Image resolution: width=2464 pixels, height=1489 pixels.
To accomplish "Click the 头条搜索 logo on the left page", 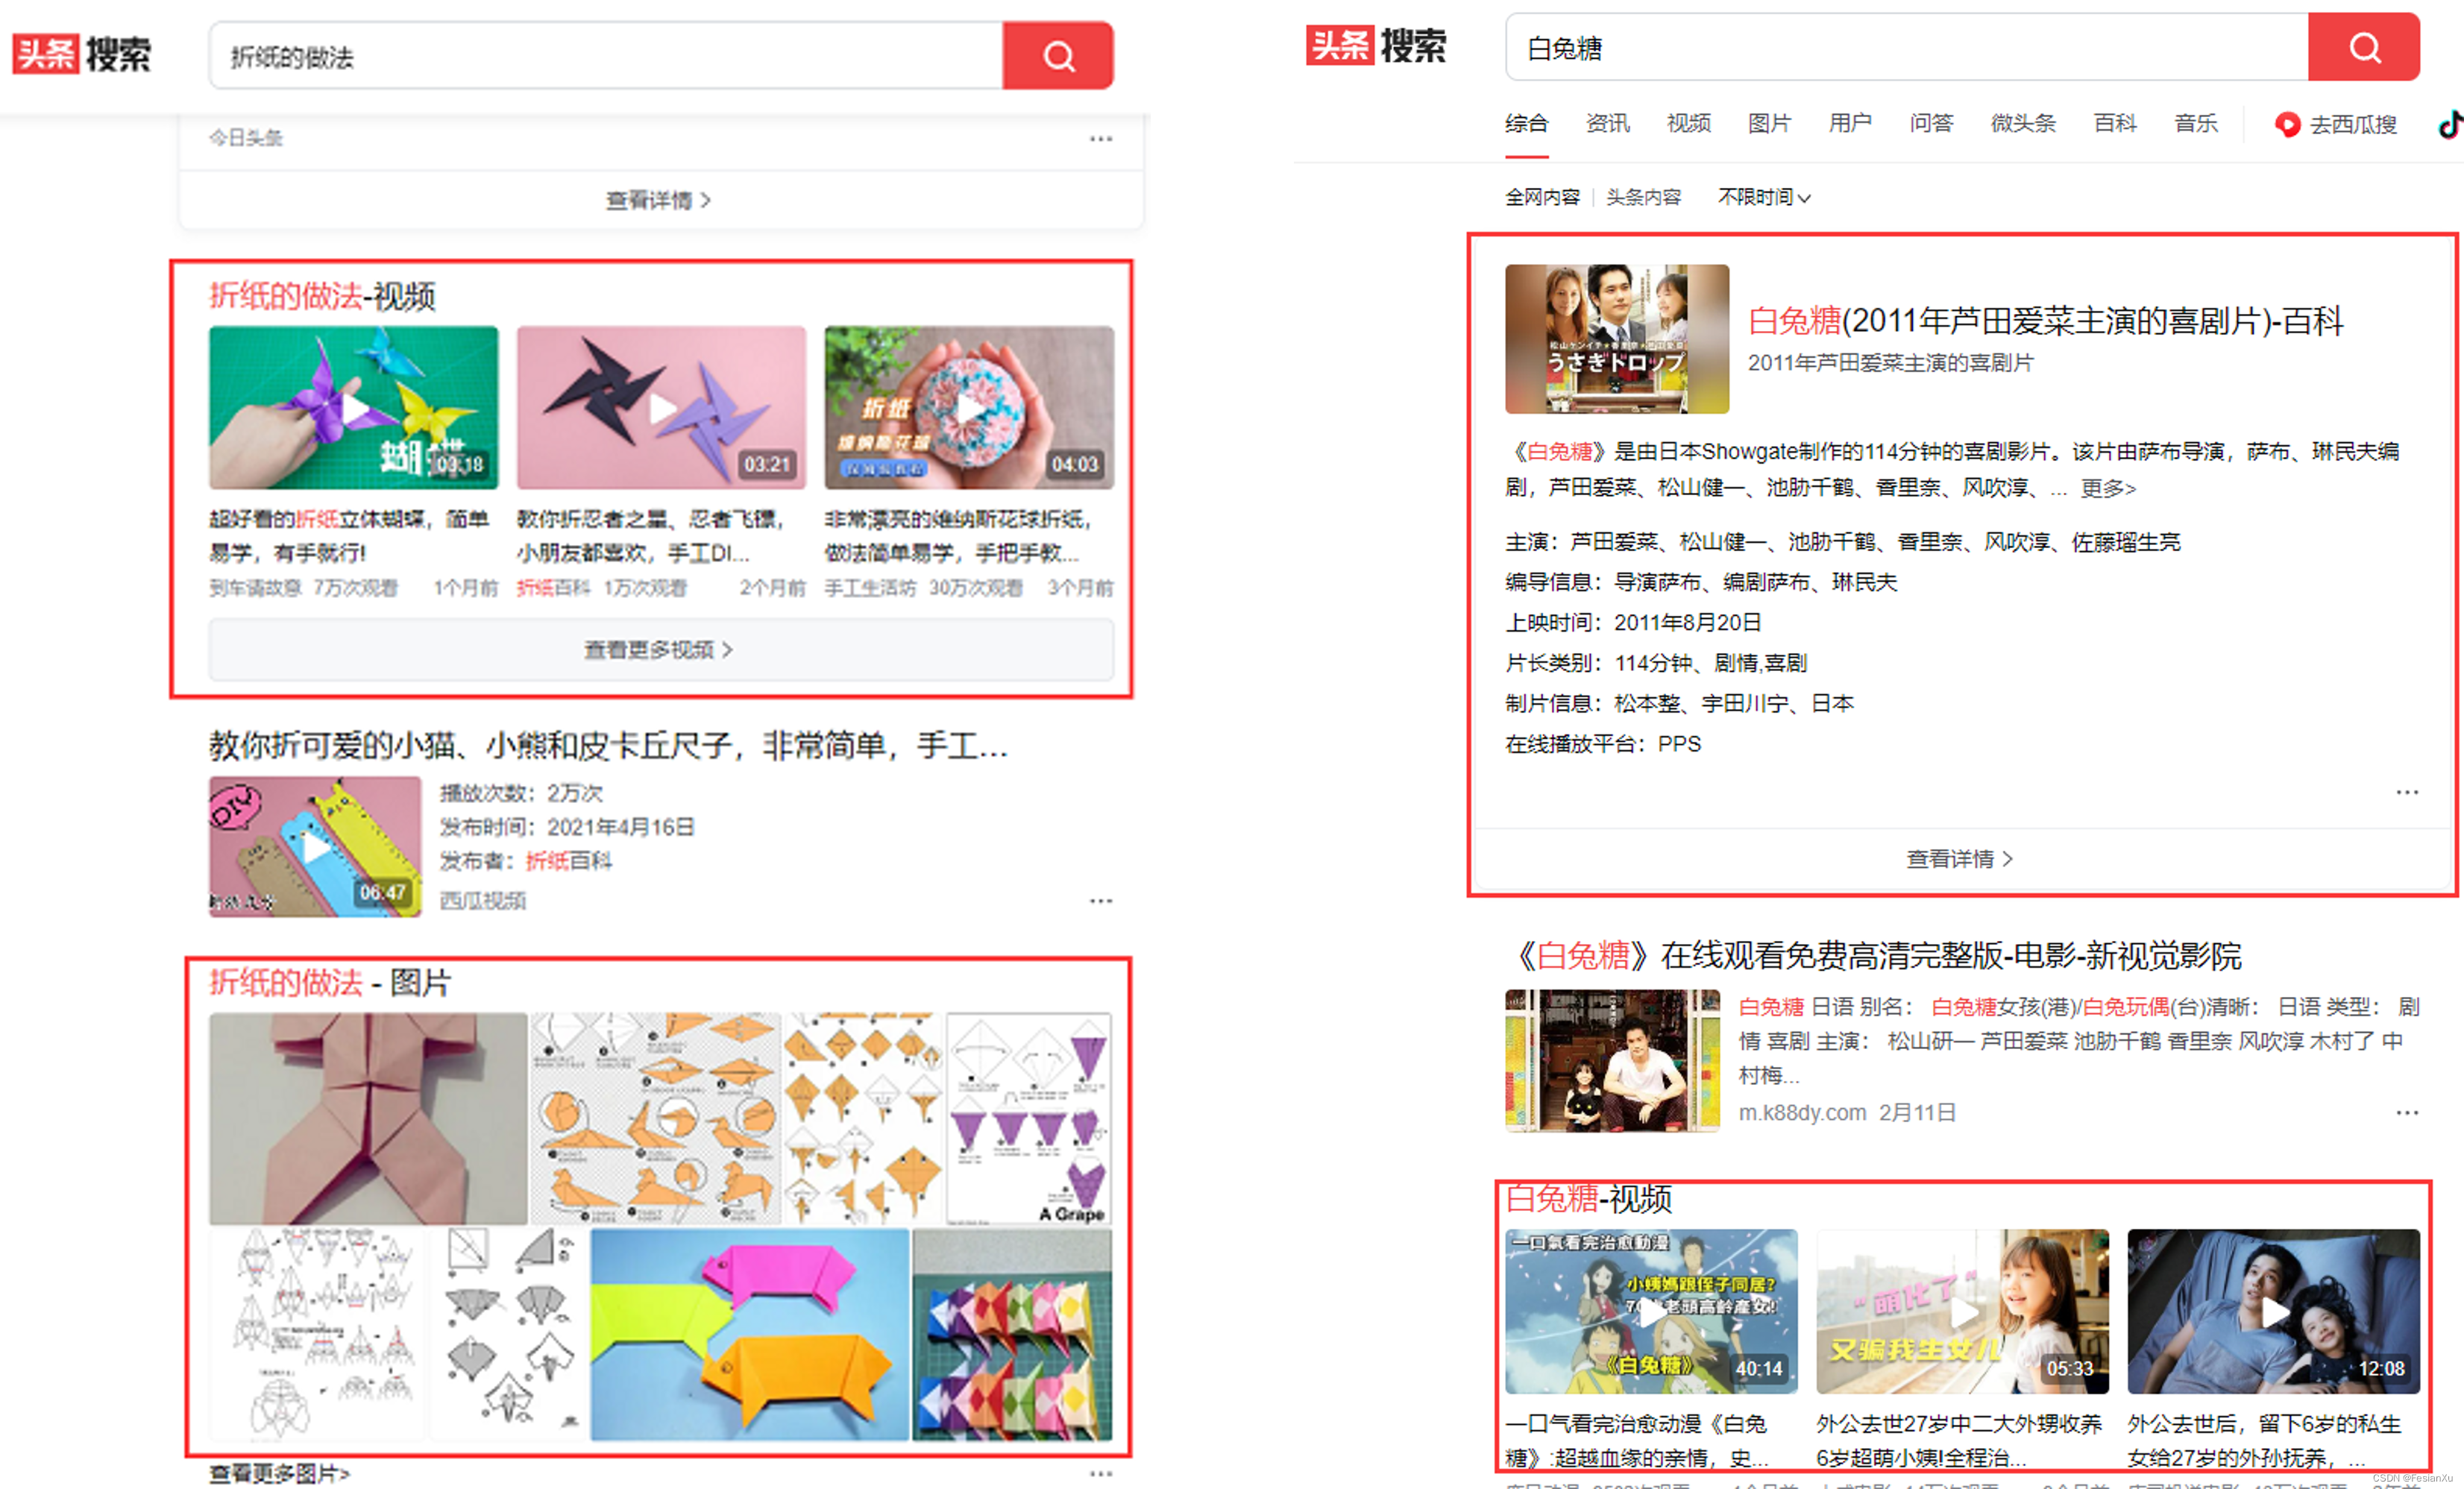I will [x=81, y=54].
